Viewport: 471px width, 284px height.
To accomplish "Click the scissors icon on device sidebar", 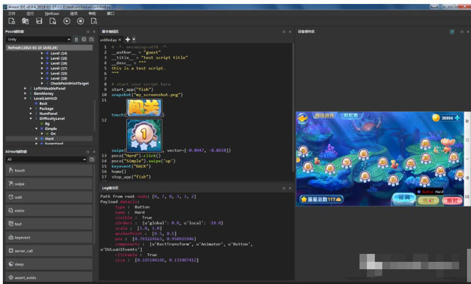I will click(467, 121).
